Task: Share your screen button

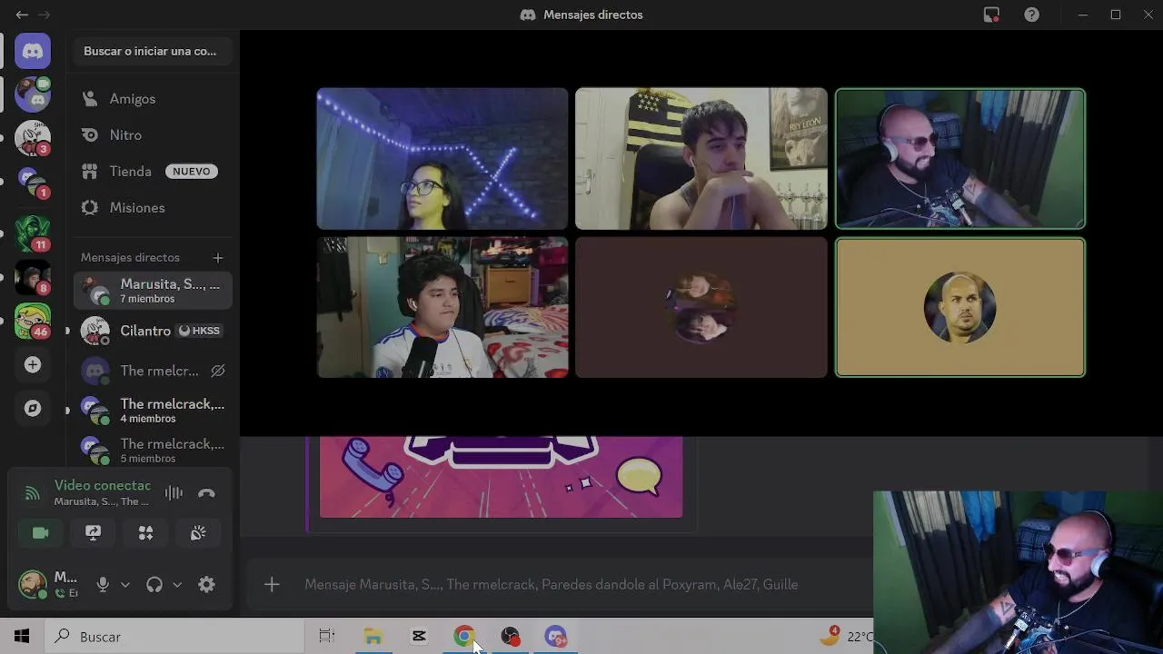Action: coord(93,533)
